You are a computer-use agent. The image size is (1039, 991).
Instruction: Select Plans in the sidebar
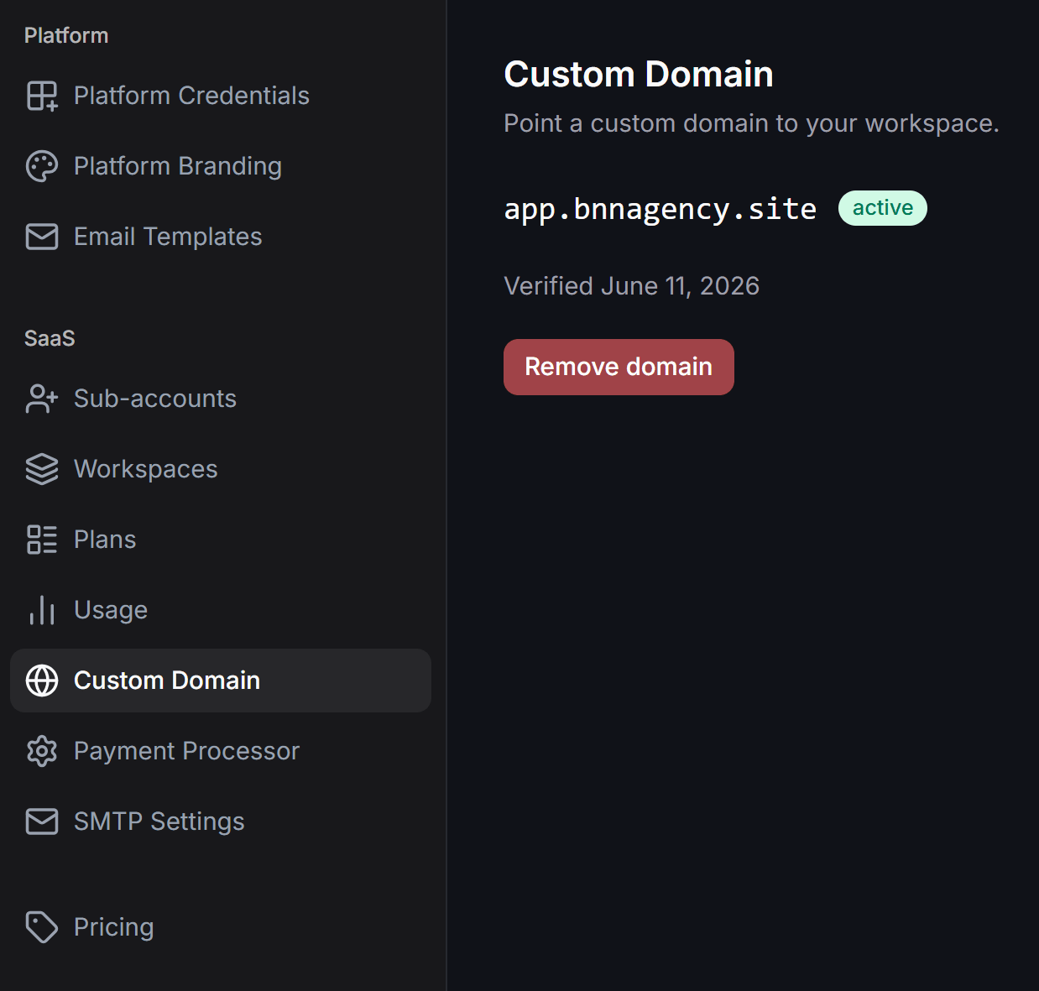[221, 540]
